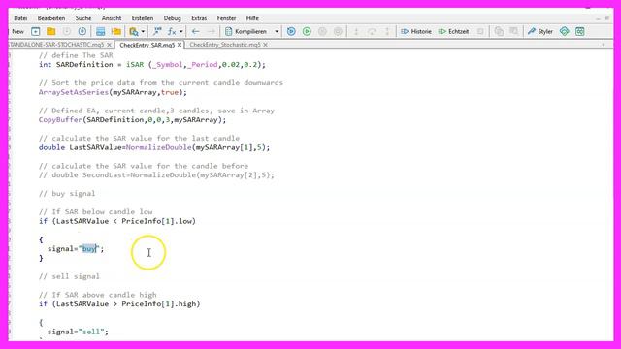Viewport: 621px width, 349px height.
Task: Click the grayed-out pages icon next to Styler
Action: [x=514, y=31]
